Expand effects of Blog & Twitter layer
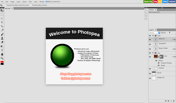Image resolution: width=176 pixels, height=103 pixels. click(175, 49)
